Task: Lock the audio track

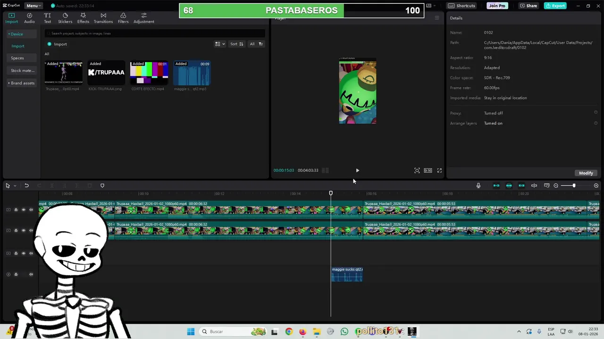Action: click(x=16, y=274)
